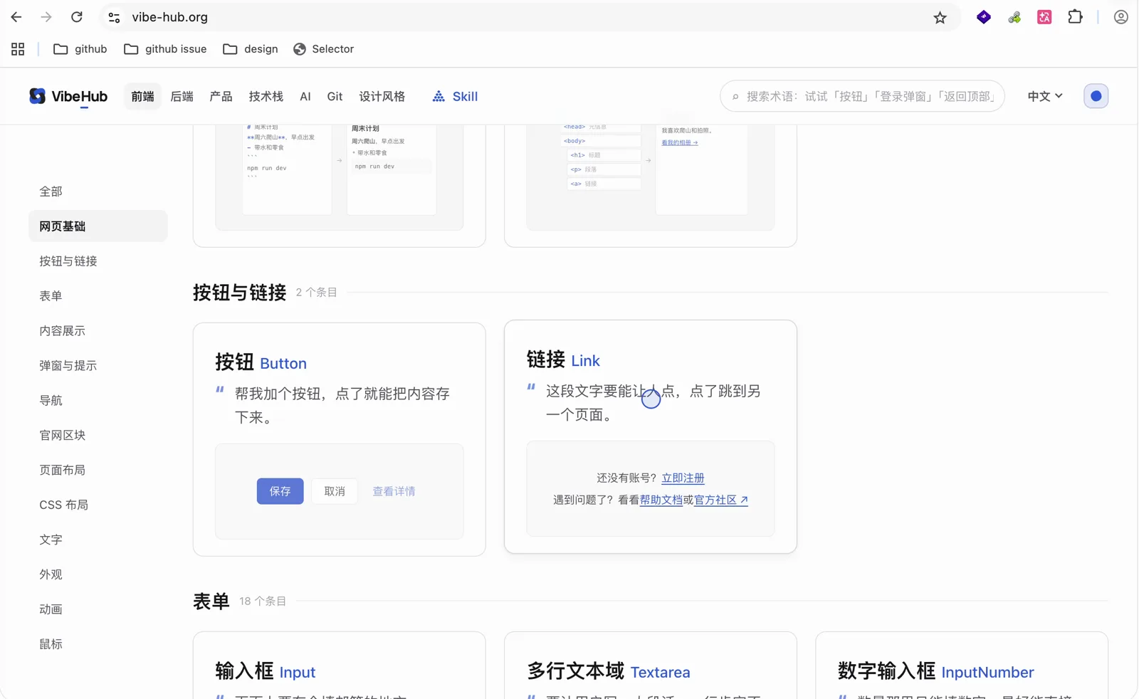1139x699 pixels.
Task: Select 外观 in the sidebar
Action: [98, 574]
